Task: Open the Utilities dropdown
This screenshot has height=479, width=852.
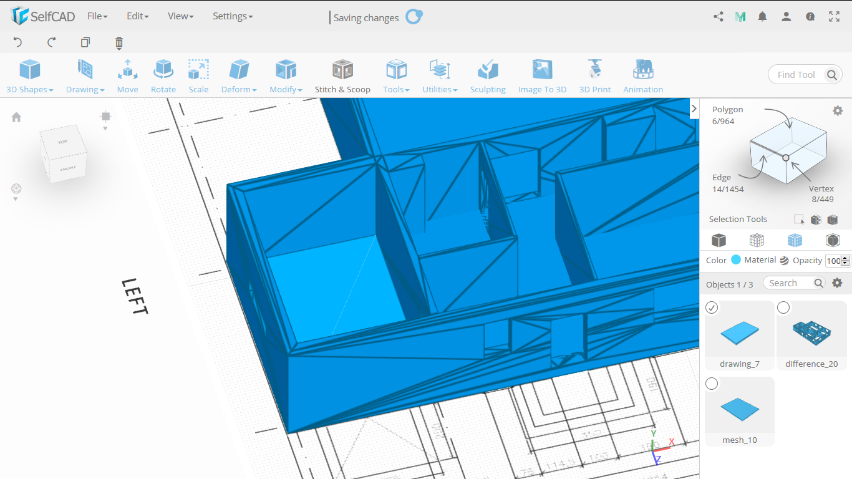Action: pyautogui.click(x=440, y=76)
